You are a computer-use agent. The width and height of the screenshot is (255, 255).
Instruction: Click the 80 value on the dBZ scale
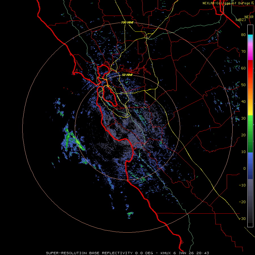[243, 35]
